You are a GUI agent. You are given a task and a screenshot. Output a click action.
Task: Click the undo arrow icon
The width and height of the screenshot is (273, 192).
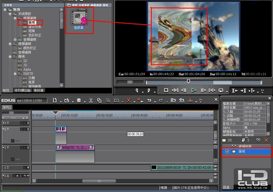coord(149,100)
